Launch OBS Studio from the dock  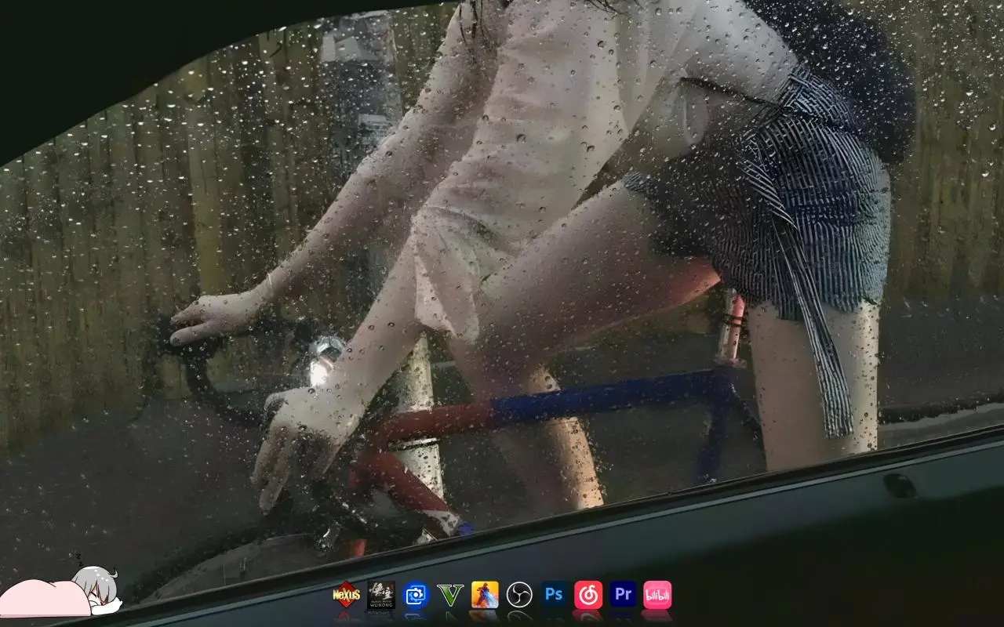[519, 595]
